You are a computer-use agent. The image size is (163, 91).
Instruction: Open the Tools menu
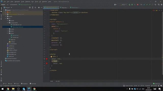(36, 2)
